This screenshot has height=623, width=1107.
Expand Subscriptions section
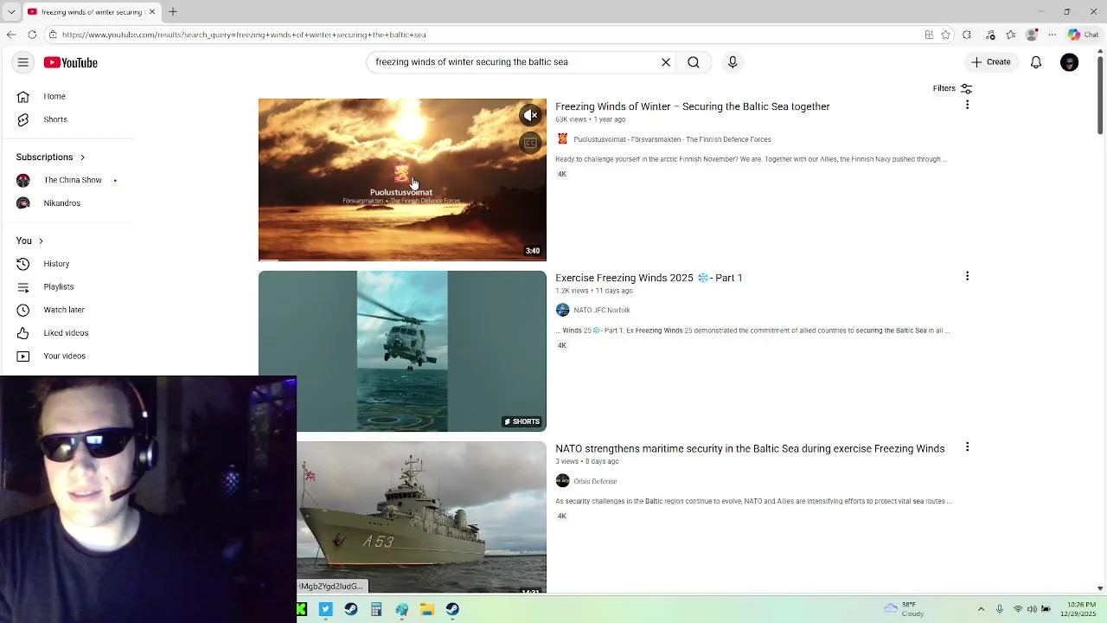(50, 157)
